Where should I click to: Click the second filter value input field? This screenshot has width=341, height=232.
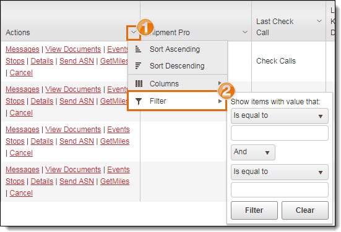[x=280, y=189]
